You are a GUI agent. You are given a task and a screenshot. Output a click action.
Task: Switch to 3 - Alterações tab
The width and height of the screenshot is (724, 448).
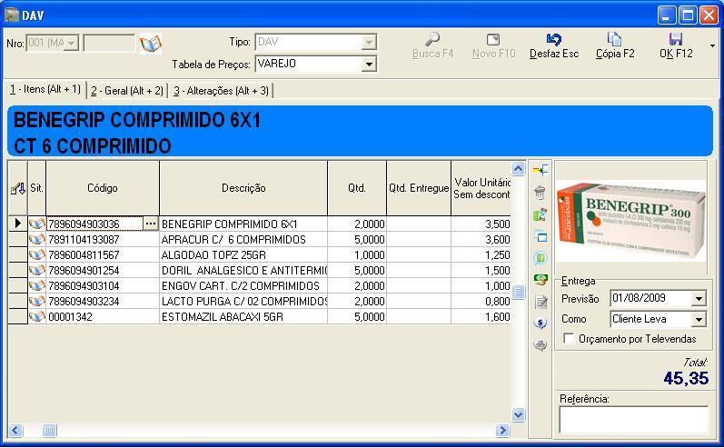[221, 91]
